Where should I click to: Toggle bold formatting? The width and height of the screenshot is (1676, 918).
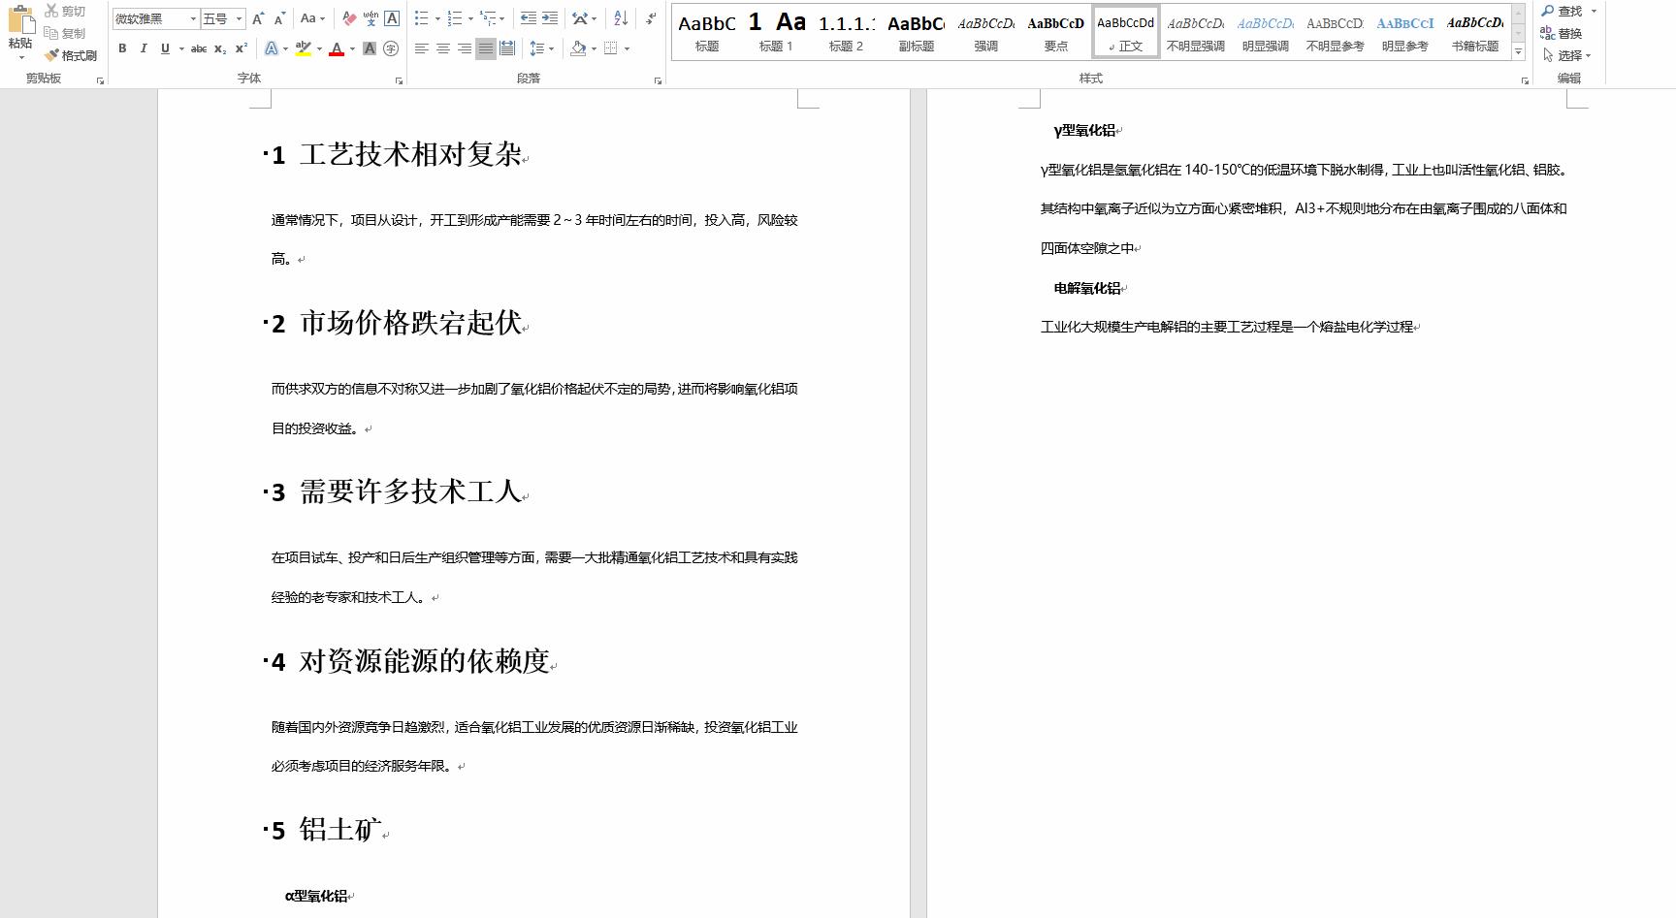click(x=121, y=48)
